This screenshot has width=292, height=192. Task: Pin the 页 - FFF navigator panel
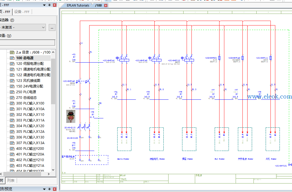[x=50, y=5]
